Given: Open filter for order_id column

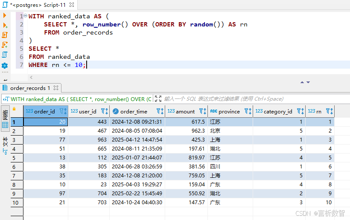Looking at the screenshot, I should [61, 111].
